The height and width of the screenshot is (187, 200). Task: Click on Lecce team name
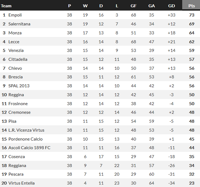[x=14, y=42]
